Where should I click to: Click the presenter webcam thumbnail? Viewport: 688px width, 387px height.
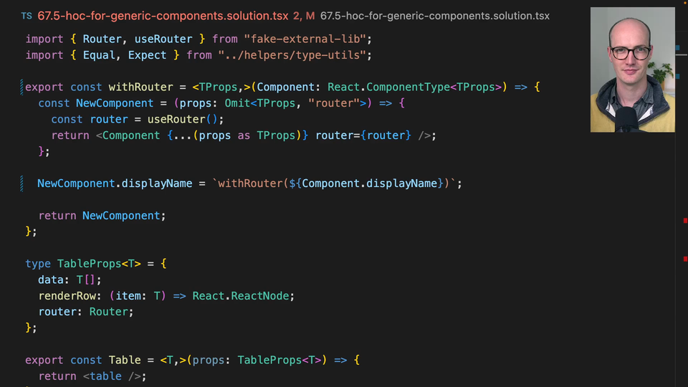click(632, 70)
